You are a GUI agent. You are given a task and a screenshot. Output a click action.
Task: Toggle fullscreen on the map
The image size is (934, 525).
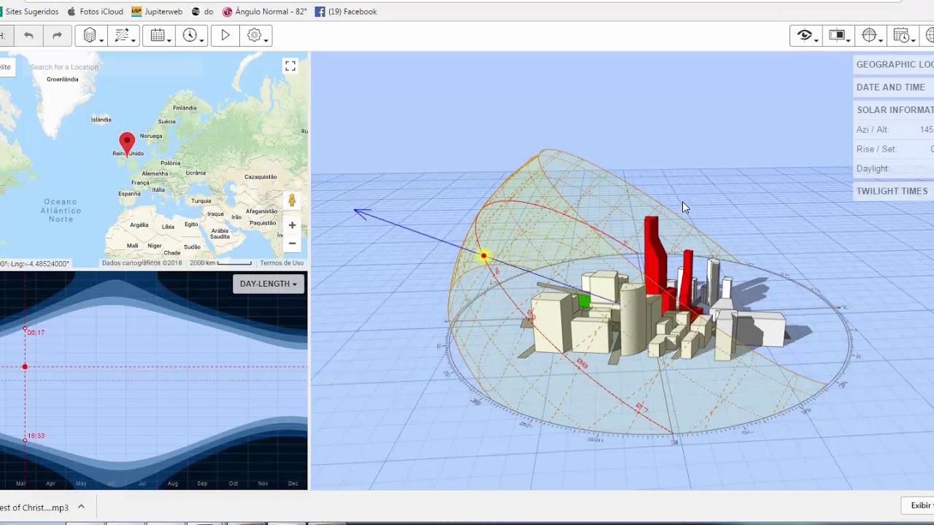(290, 66)
